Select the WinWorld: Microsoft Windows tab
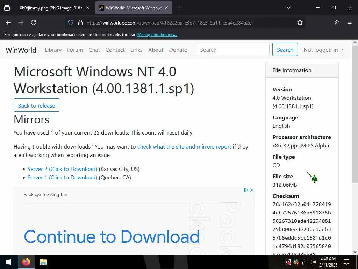 134,8
